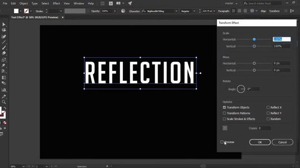
Task: Open the font family dropdown
Action: click(x=176, y=11)
